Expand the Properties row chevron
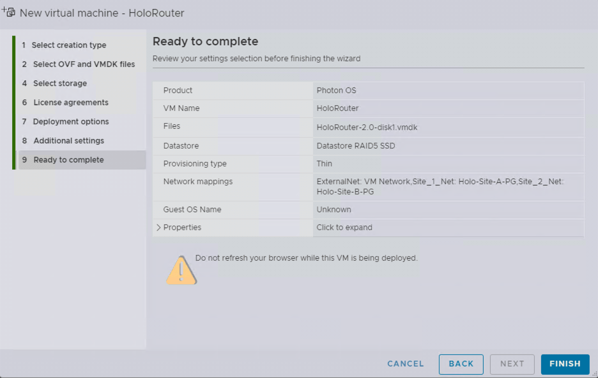 point(158,228)
